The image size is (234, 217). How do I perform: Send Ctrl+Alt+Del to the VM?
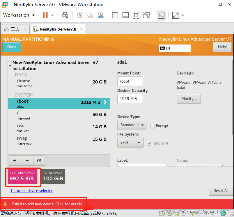[65, 15]
